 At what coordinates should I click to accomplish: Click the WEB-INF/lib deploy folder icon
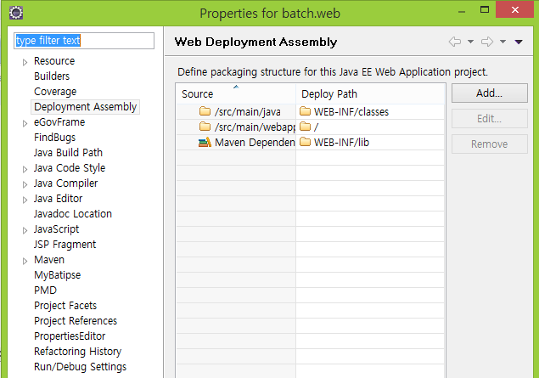tap(305, 142)
